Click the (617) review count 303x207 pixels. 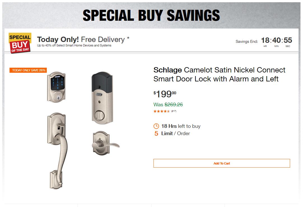174,111
